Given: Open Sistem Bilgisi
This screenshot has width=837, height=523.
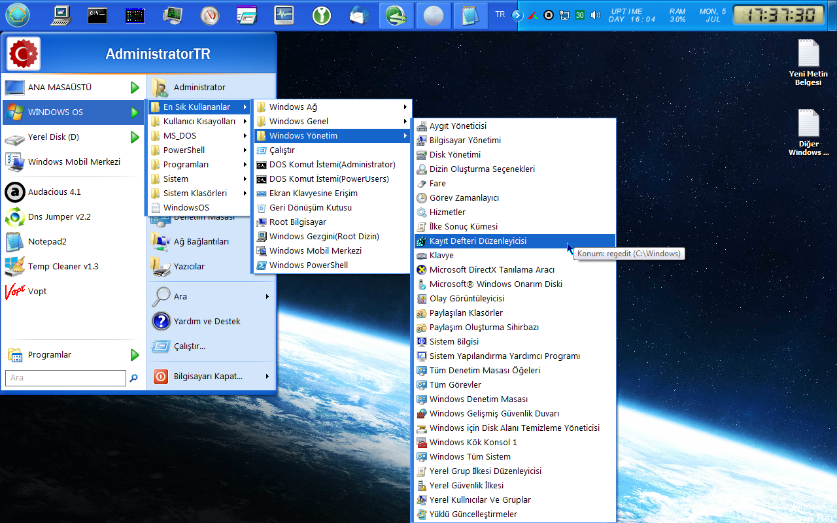Looking at the screenshot, I should [x=514, y=342].
